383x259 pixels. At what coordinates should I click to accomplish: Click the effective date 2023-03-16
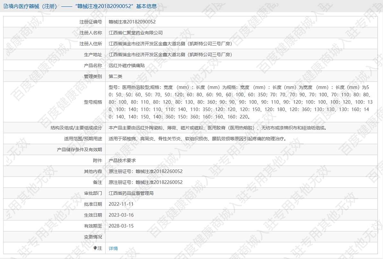click(121, 215)
